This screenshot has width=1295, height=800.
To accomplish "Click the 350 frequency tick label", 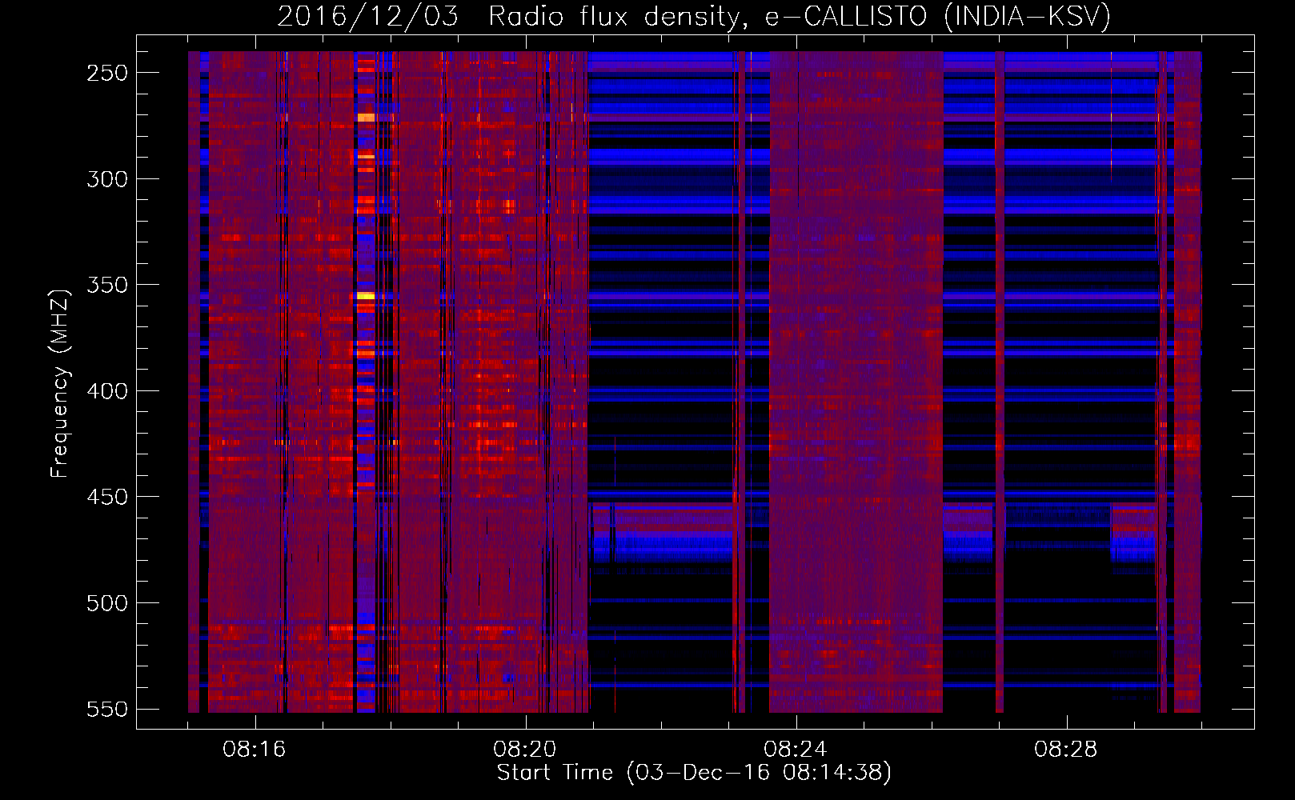I will pyautogui.click(x=107, y=286).
